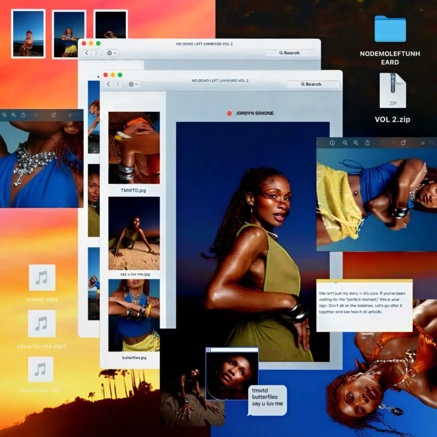Screen dimensions: 437x437
Task: Click zoom in on right image viewer toolbar
Action: point(355,143)
